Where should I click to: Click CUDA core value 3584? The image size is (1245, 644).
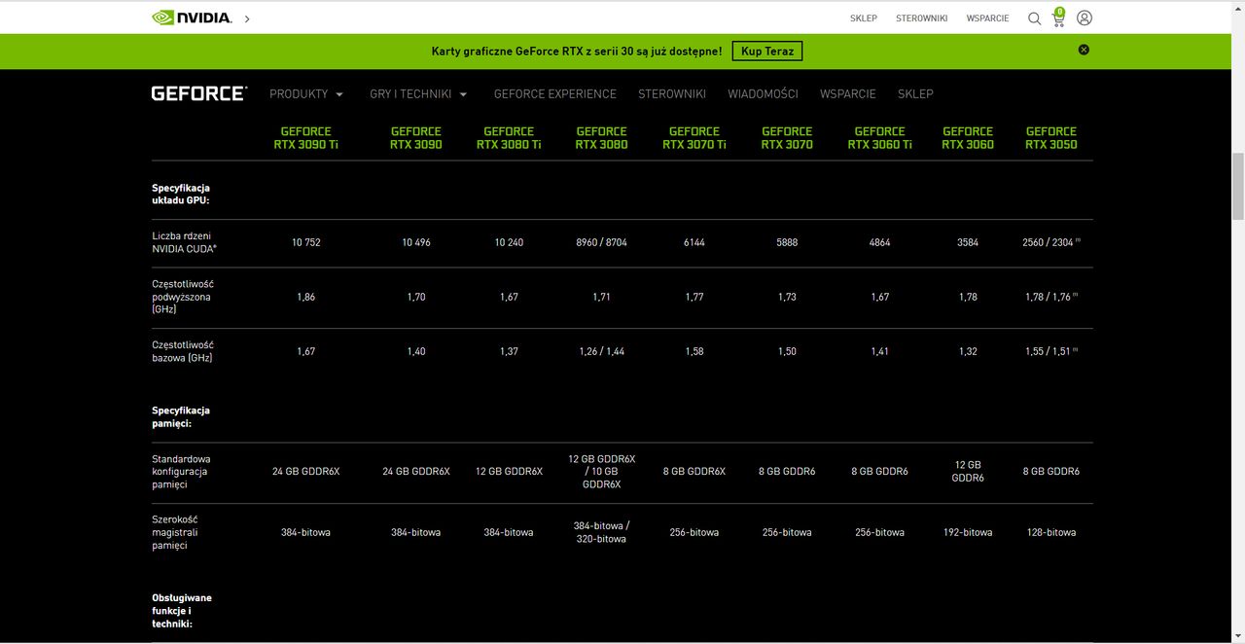point(968,242)
